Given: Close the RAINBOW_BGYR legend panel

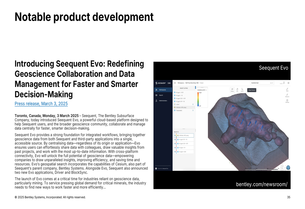Looking at the screenshot, I should [206, 90].
